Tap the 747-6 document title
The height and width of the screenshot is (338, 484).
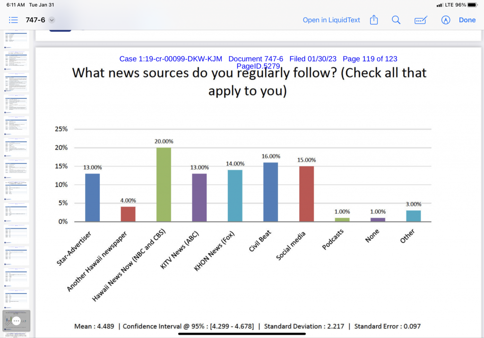35,20
